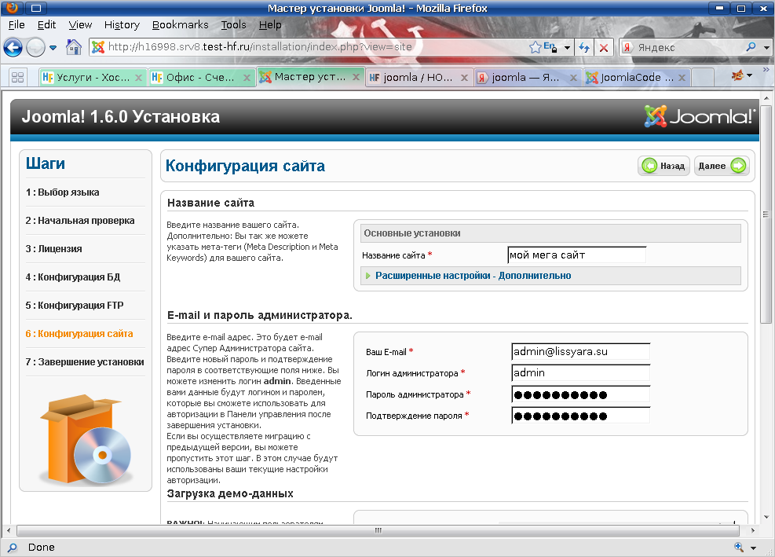
Task: Go to the Firefox Home page icon
Action: tap(74, 47)
